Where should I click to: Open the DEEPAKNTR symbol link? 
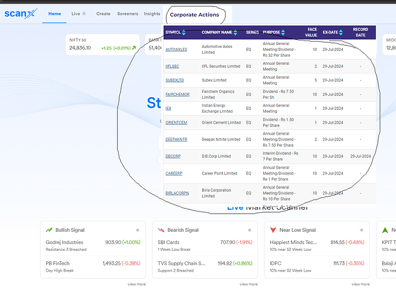pyautogui.click(x=176, y=139)
